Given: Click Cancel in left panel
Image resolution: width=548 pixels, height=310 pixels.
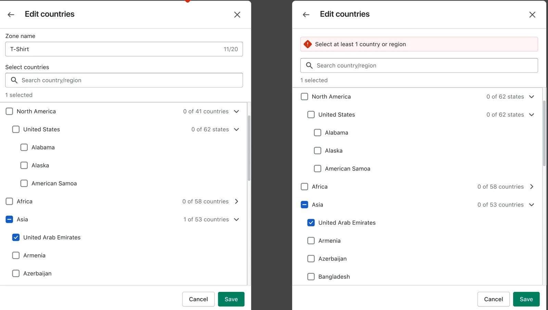Looking at the screenshot, I should coord(199,299).
